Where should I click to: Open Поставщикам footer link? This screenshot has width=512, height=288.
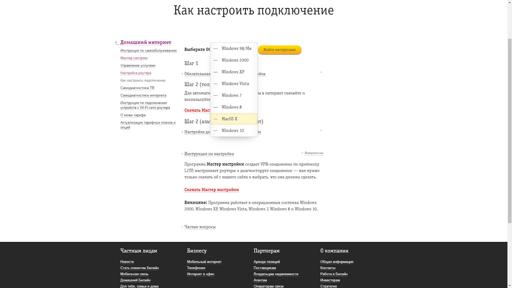(265, 268)
